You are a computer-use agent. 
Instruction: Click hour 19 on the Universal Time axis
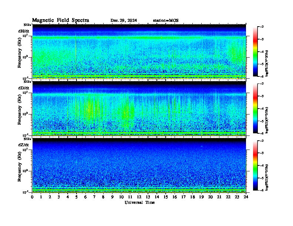[201, 197]
